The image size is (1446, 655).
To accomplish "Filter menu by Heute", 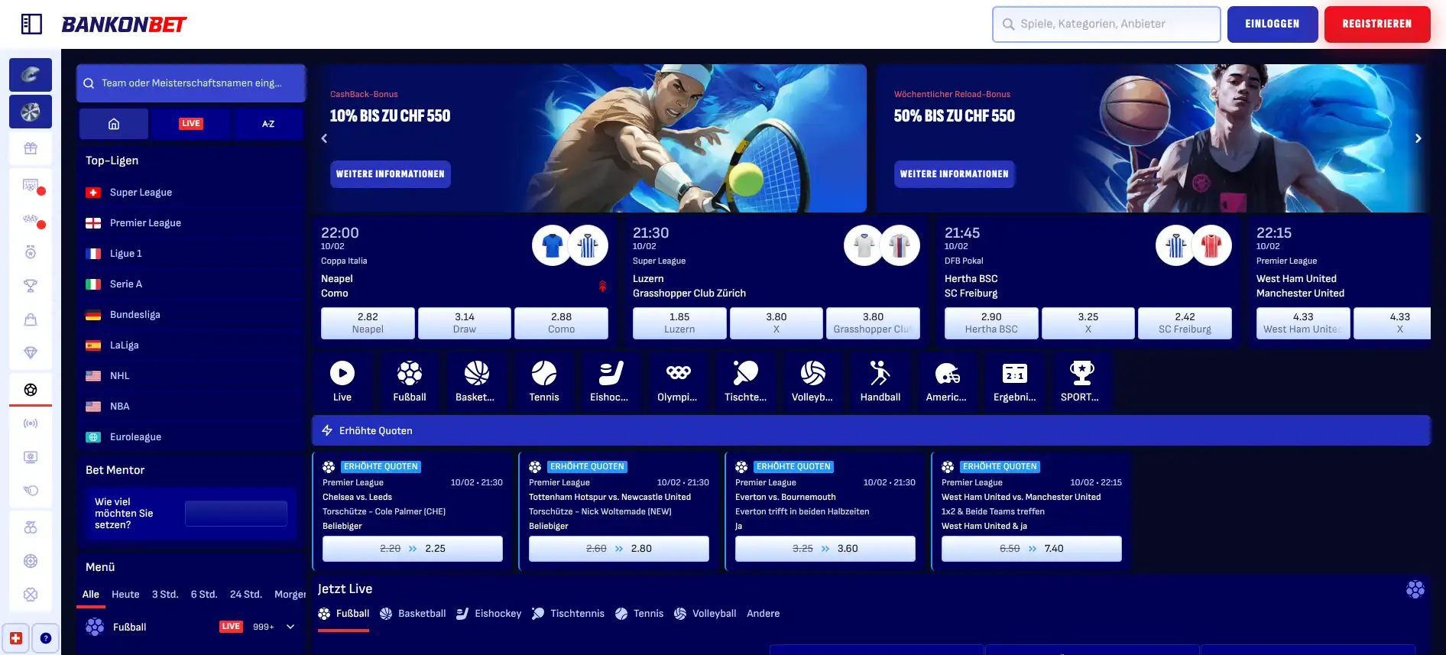I will pos(125,594).
